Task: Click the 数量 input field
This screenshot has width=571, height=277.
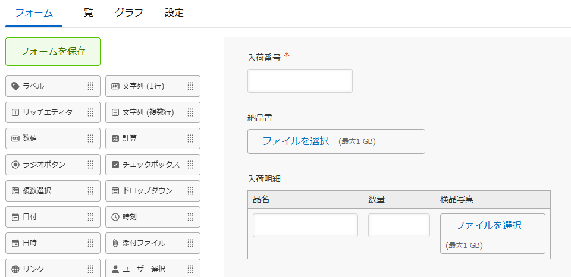Action: (399, 225)
